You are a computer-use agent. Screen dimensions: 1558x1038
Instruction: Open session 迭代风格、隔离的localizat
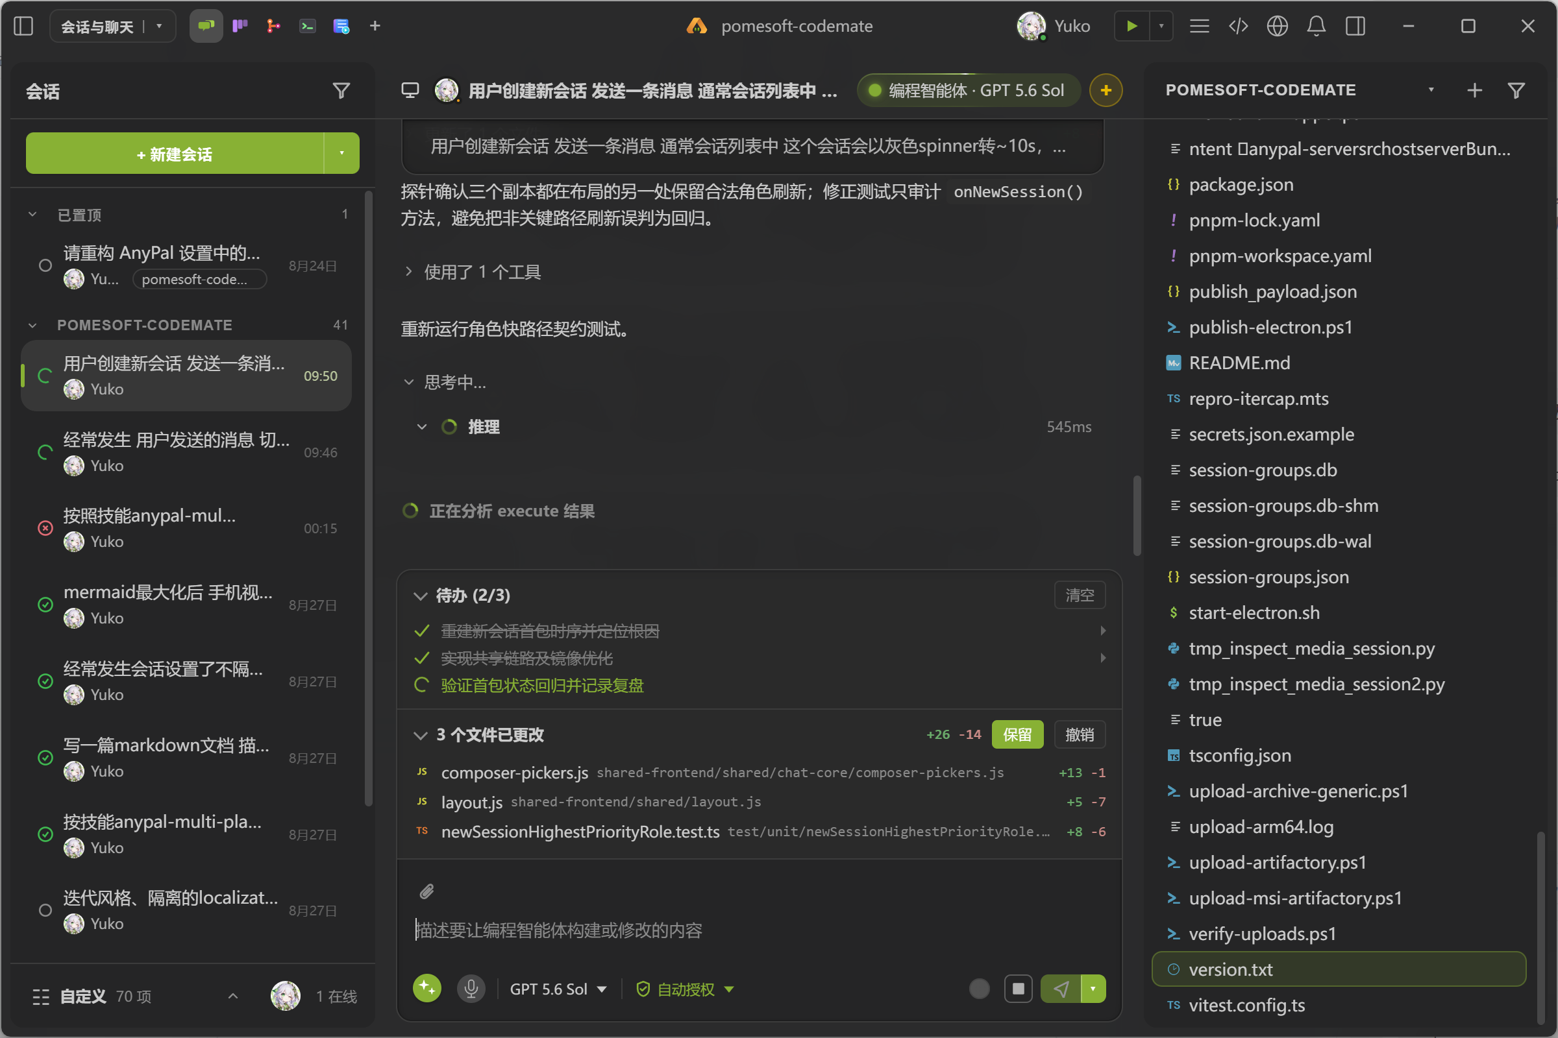pyautogui.click(x=187, y=910)
